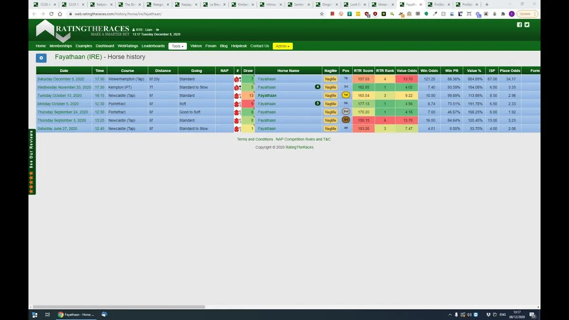Open the notification center icon in taskbar
Viewport: 569px width, 320px height.
point(533,315)
